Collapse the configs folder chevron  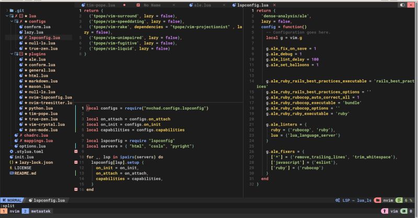[11, 21]
